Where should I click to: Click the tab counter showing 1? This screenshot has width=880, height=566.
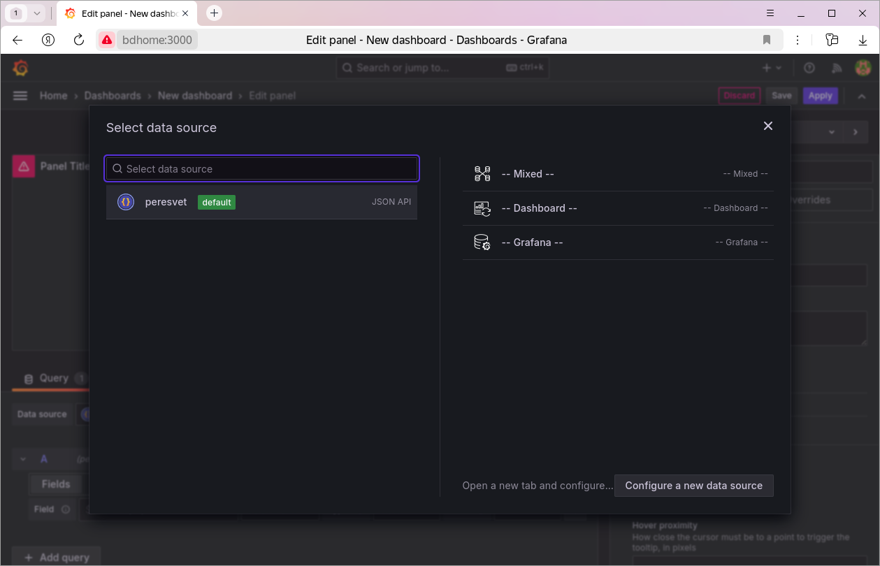(16, 13)
